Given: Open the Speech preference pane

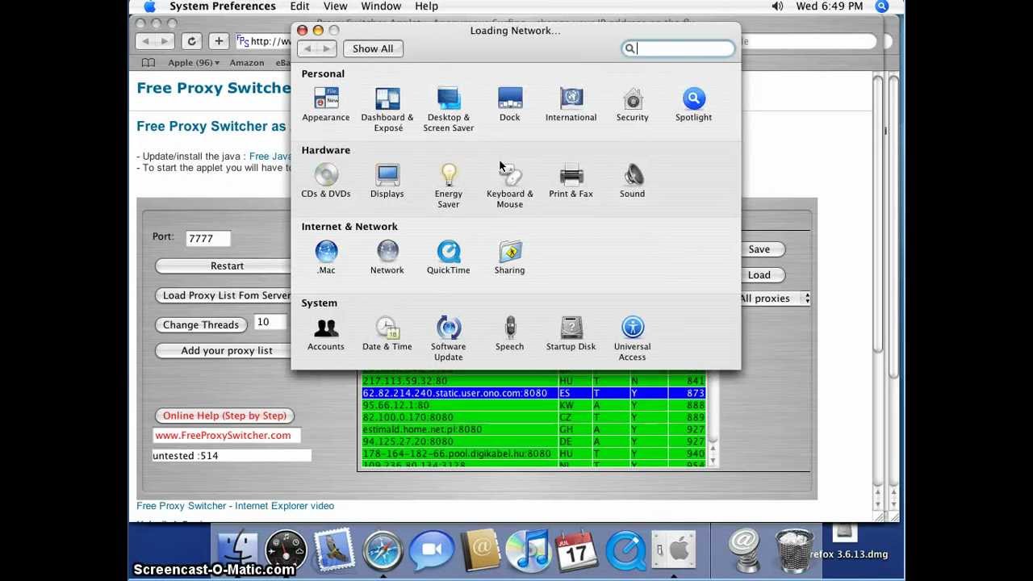Looking at the screenshot, I should [509, 334].
